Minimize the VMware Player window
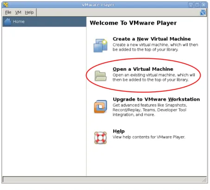The height and width of the screenshot is (190, 210). click(191, 5)
